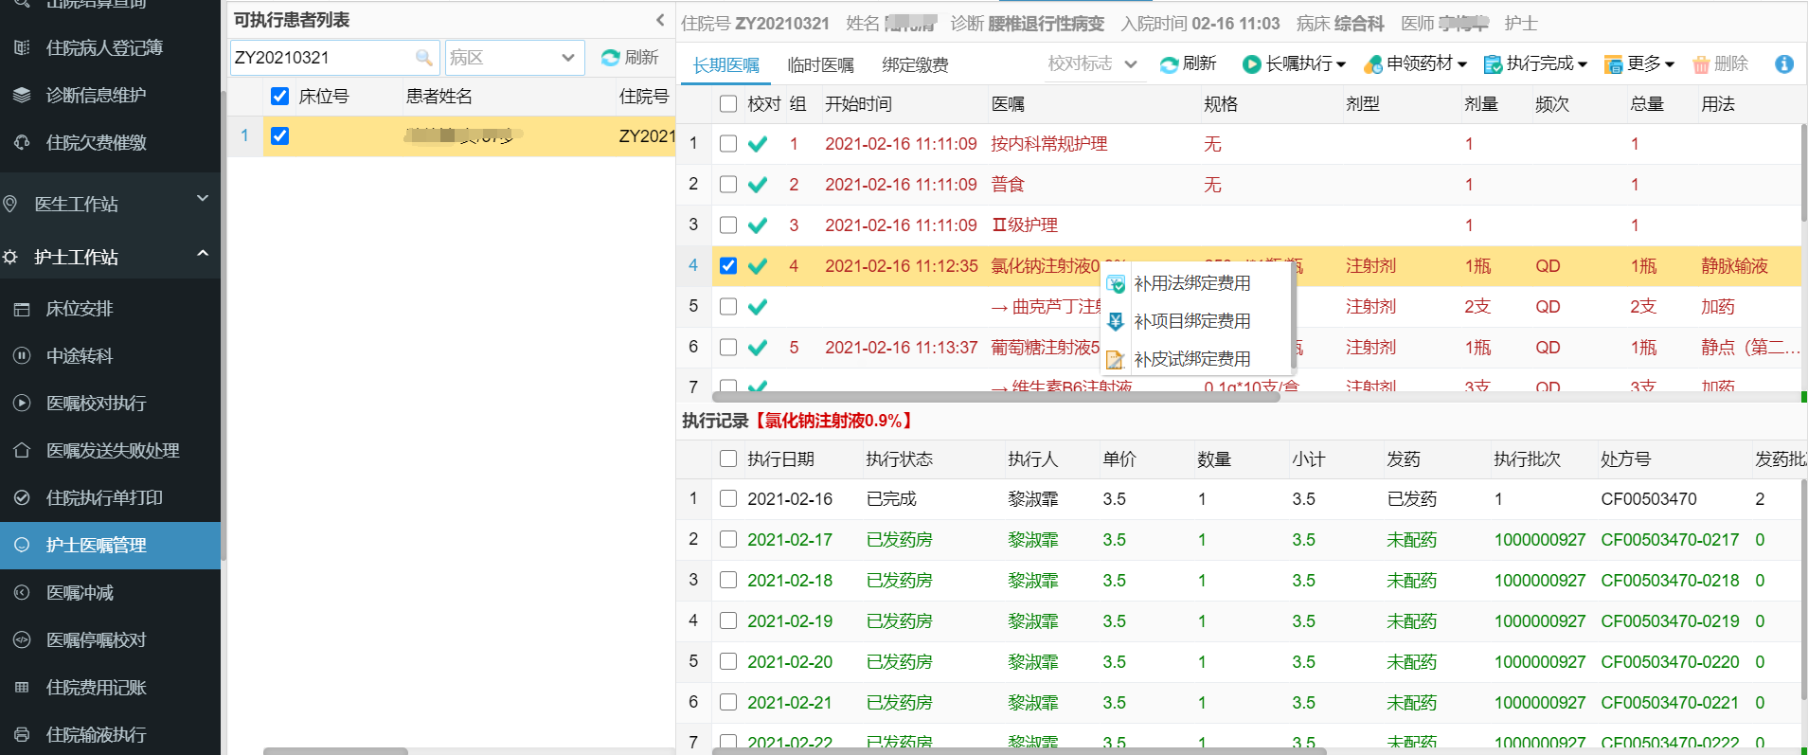Check the 2021-02-16 execution record checkbox
Image resolution: width=1808 pixels, height=755 pixels.
728,499
